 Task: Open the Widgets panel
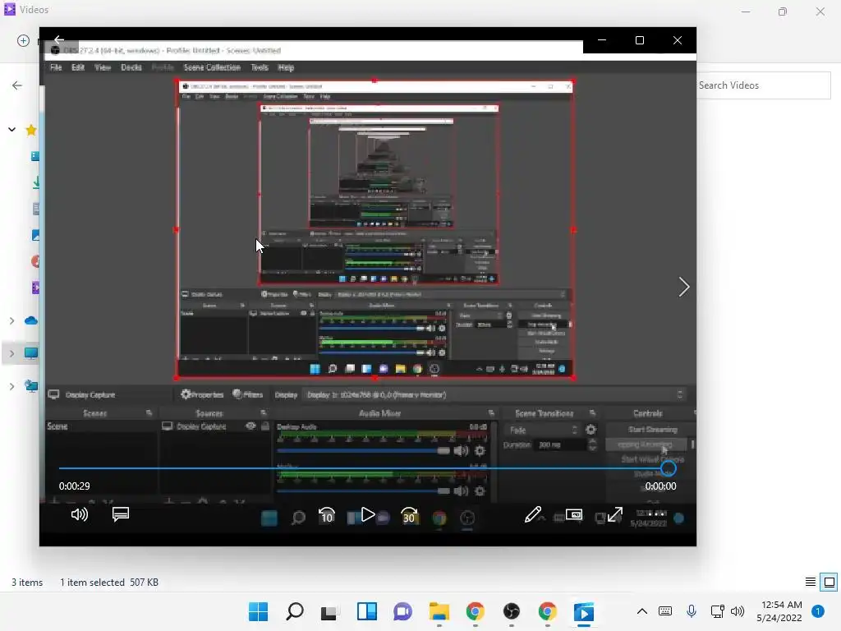tap(367, 611)
